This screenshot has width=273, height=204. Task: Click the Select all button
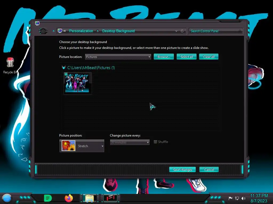186,57
